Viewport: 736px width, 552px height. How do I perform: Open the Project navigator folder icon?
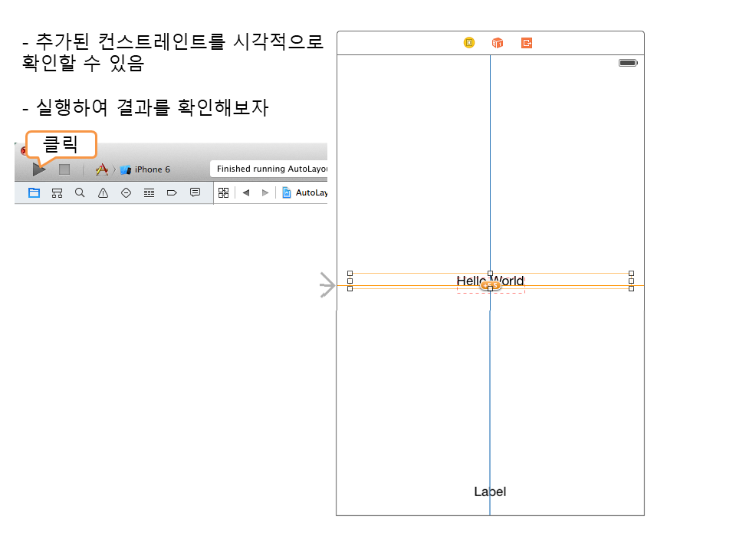point(34,192)
